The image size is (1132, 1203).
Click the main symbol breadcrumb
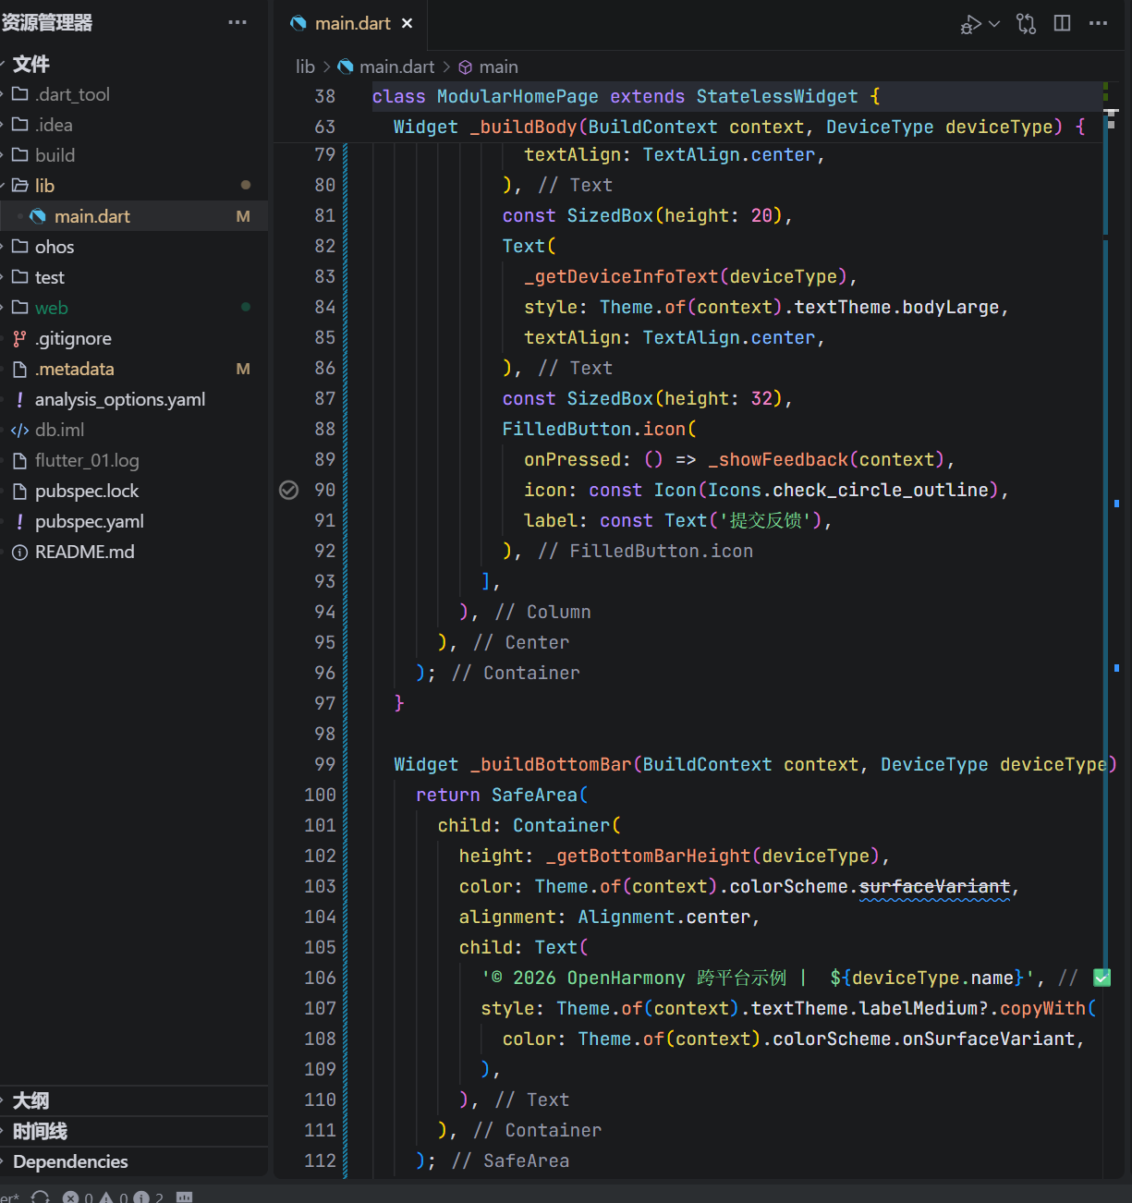[x=488, y=67]
